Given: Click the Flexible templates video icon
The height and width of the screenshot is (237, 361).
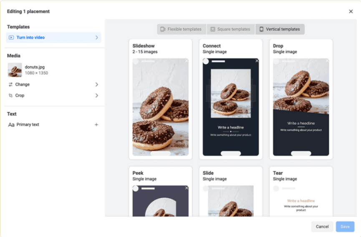Looking at the screenshot, I should click(x=163, y=29).
